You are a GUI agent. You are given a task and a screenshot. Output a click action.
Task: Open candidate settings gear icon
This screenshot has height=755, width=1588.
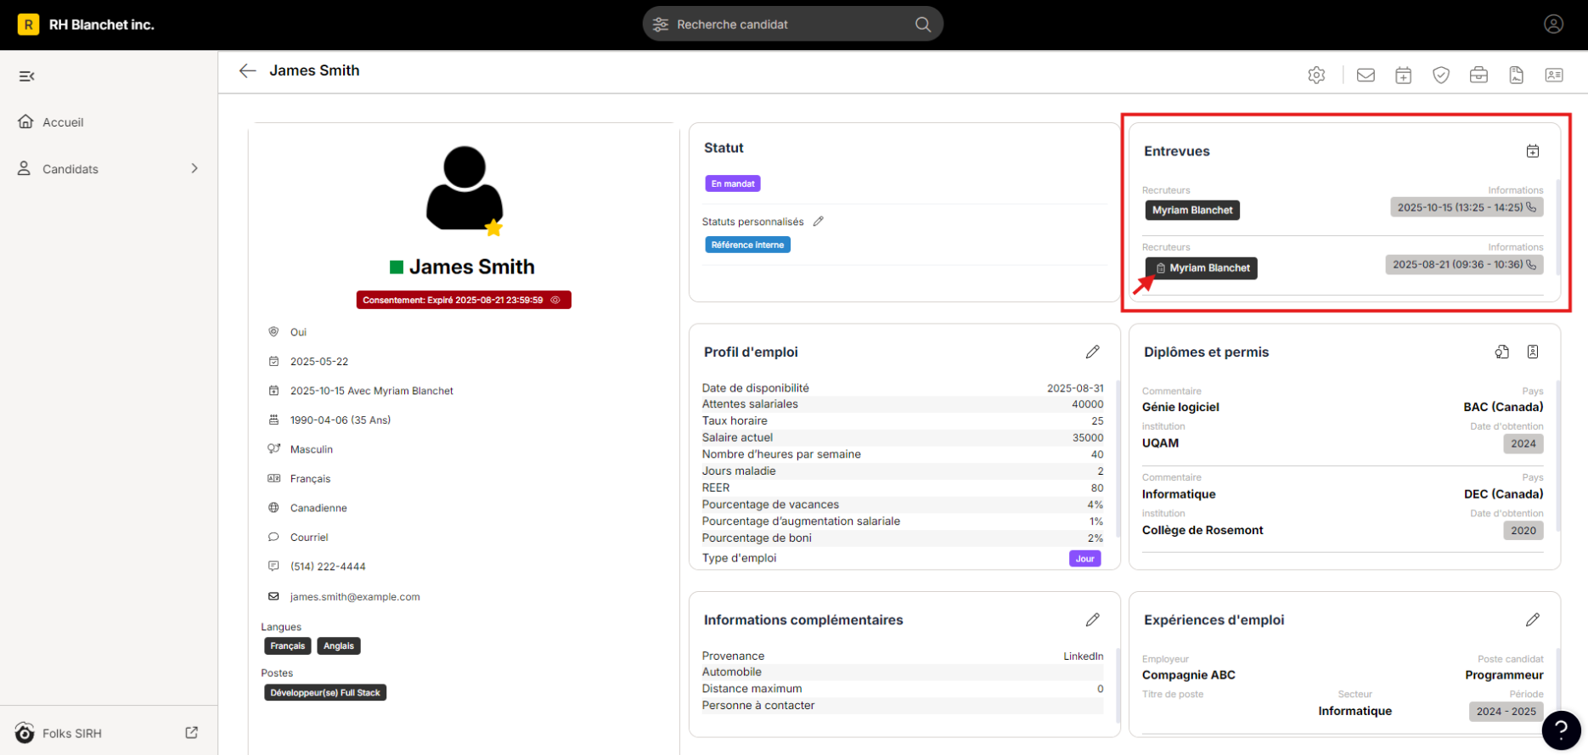click(1316, 76)
